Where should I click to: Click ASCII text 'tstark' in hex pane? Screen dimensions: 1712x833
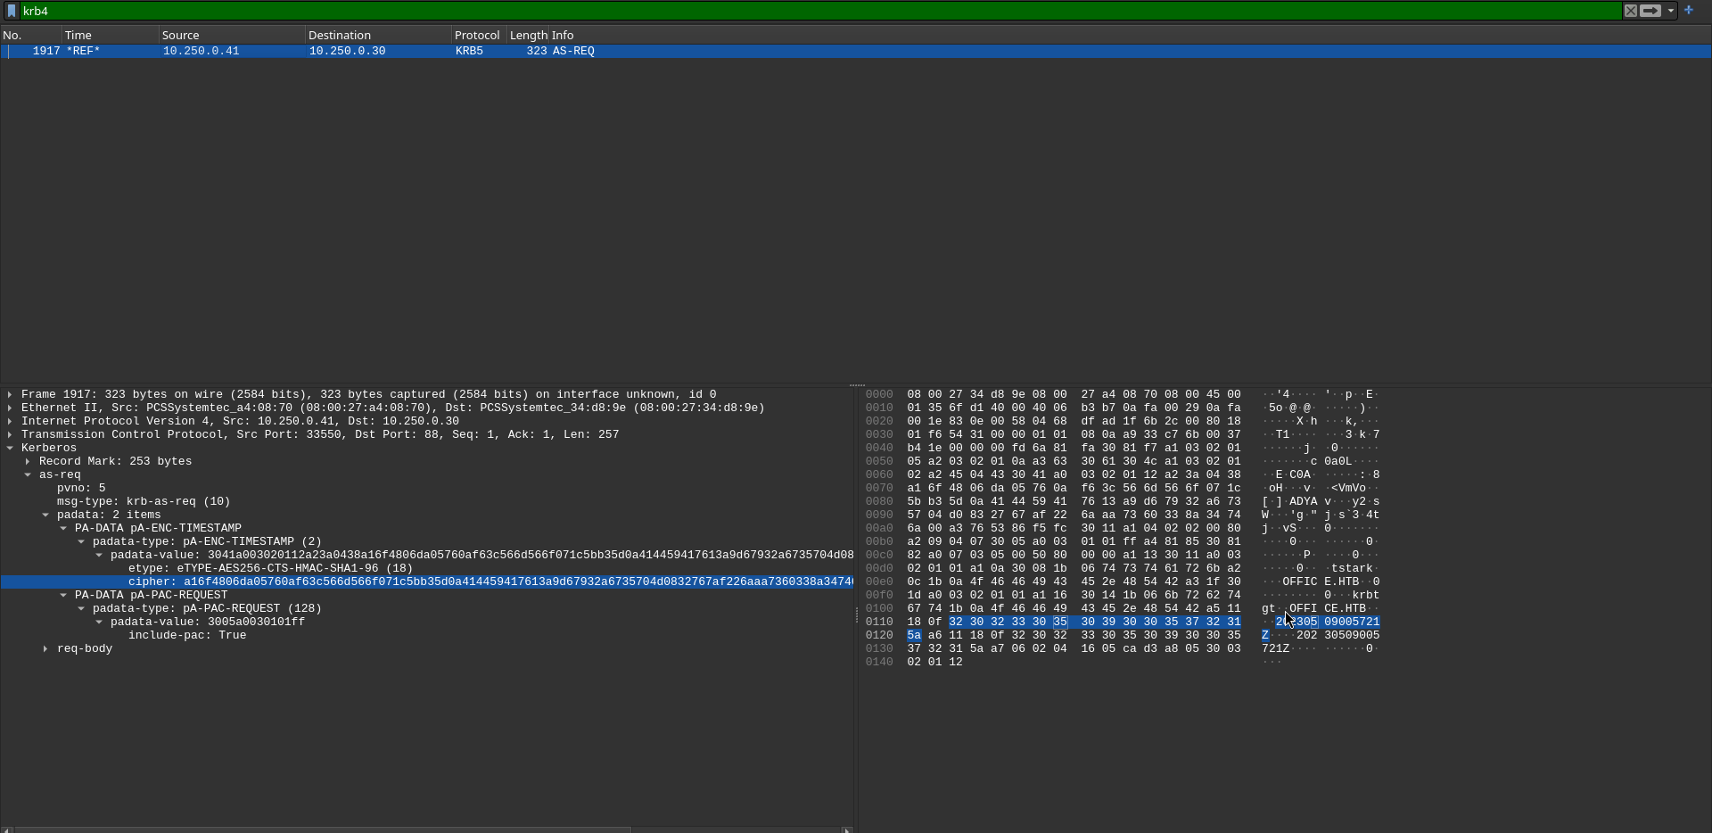(1352, 568)
